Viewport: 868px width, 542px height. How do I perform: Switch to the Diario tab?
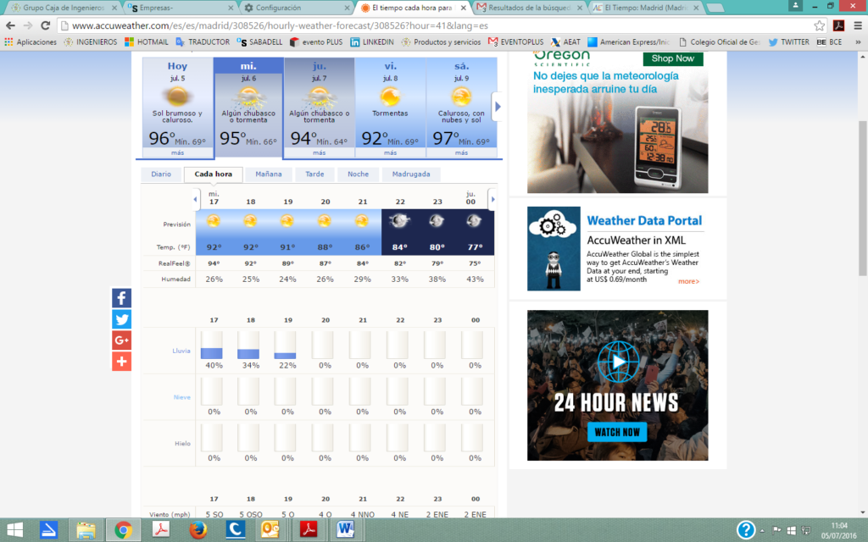(x=161, y=174)
